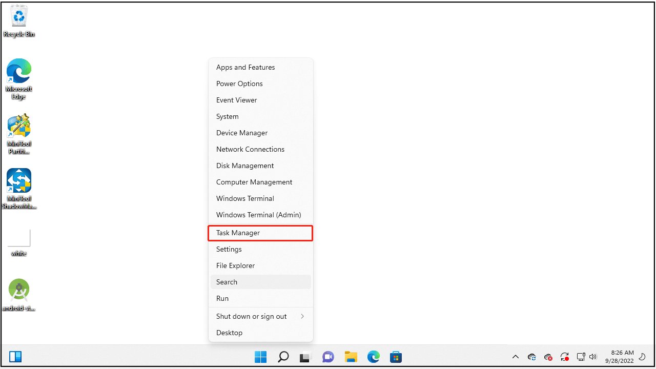
Task: Open the white file on the desktop
Action: pos(19,237)
